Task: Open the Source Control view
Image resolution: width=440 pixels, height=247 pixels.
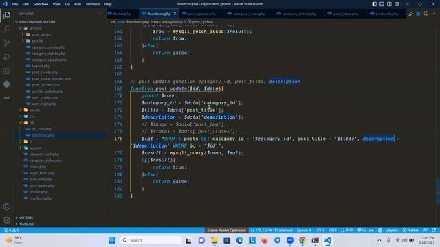Action: [x=7, y=43]
